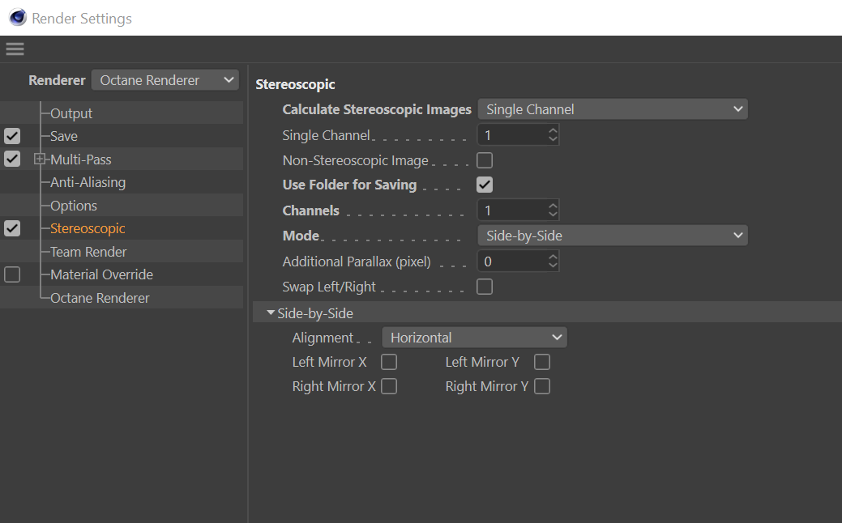Go to Anti-Aliasing settings

pyautogui.click(x=88, y=183)
